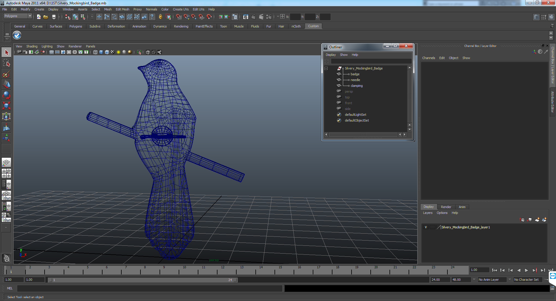Click move layer up icon
The width and height of the screenshot is (556, 301).
click(522, 220)
